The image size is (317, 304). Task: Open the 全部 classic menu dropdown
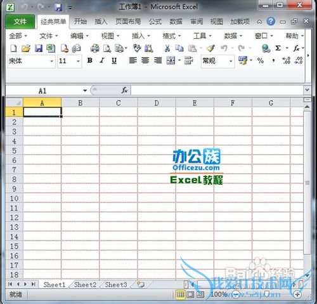18,36
